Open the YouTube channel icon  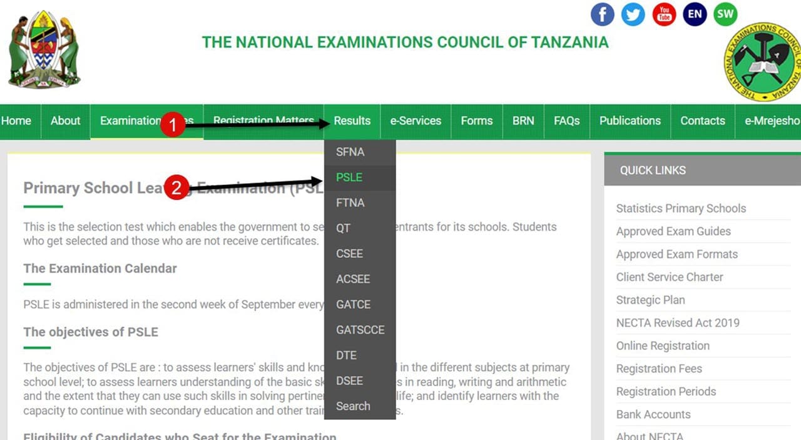click(x=664, y=14)
